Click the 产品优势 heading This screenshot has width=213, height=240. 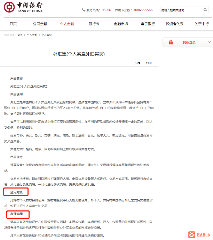point(16,157)
